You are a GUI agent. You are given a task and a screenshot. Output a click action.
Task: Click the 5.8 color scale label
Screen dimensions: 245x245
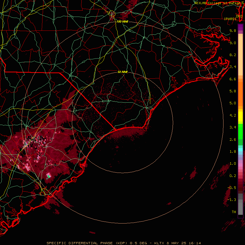[233, 91]
